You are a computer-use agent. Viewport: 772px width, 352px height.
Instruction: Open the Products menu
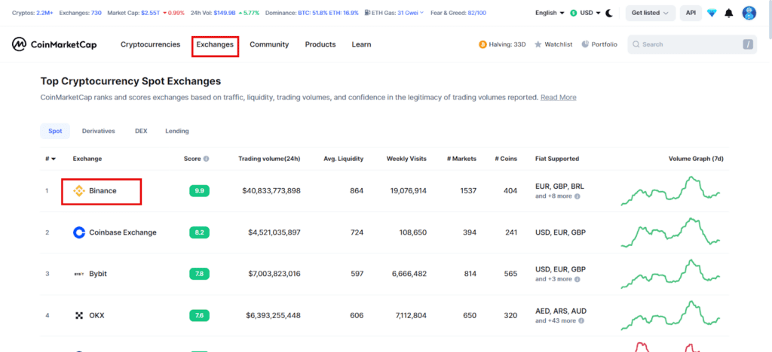(x=320, y=44)
